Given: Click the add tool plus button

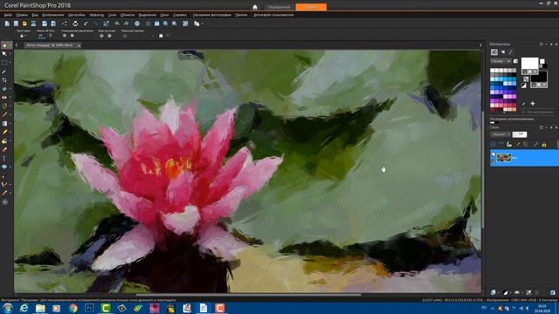Looking at the screenshot, I should click(x=4, y=201).
